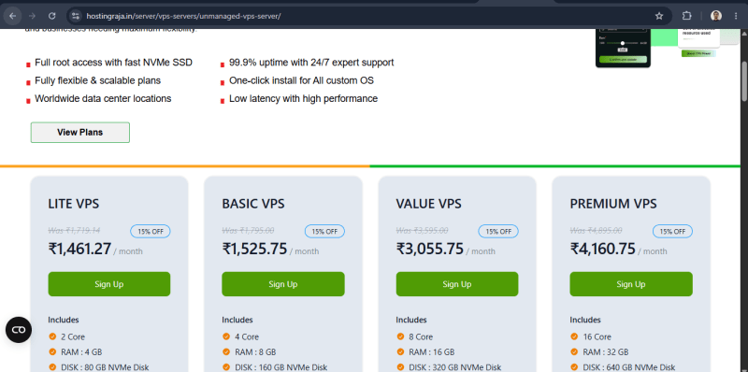Screen dimensions: 748x372
Task: Open site information icon in address bar
Action: coord(76,16)
